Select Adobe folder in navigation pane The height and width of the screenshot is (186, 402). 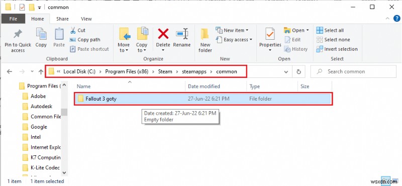(38, 96)
